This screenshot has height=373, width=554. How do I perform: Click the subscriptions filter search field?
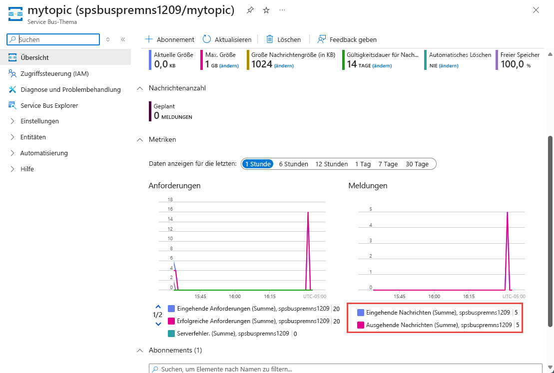tap(346, 369)
